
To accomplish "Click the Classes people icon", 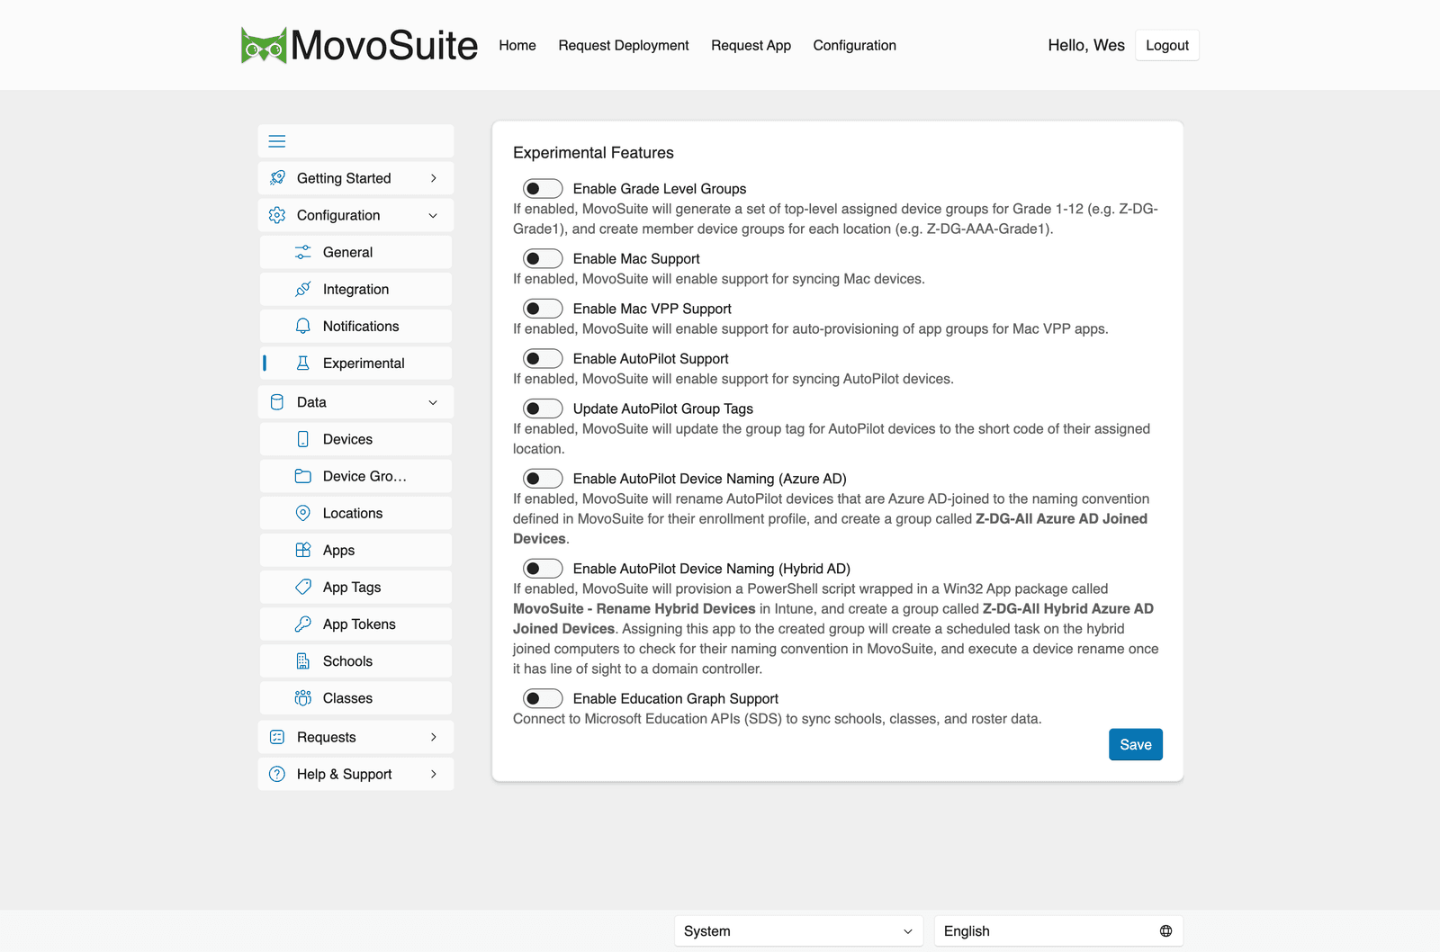I will 303,698.
